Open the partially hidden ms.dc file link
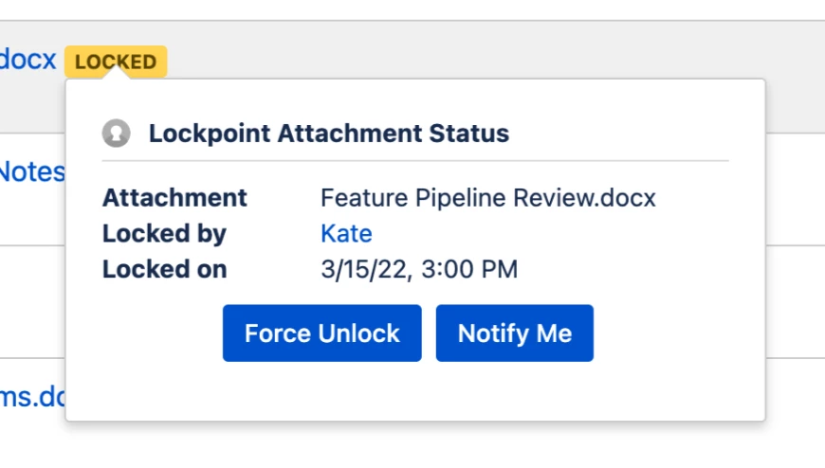 32,397
